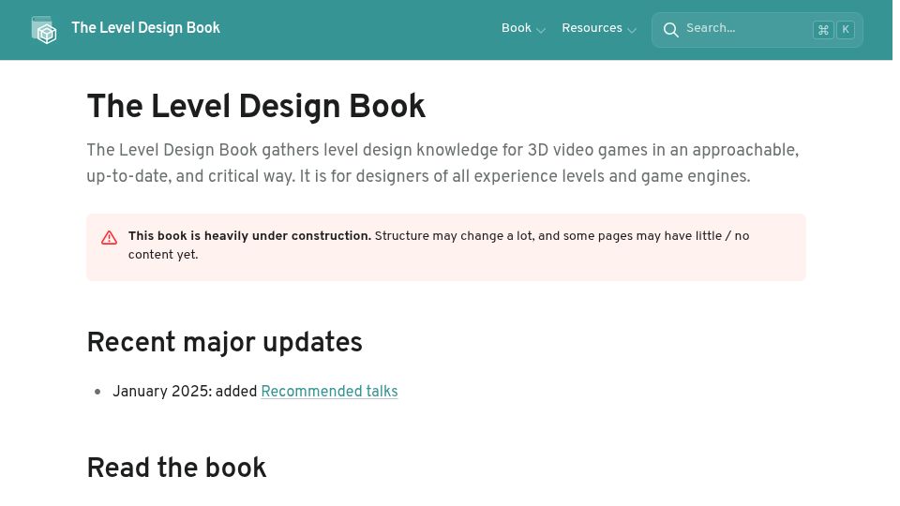900x506 pixels.
Task: Open the Book navigation menu
Action: click(516, 28)
